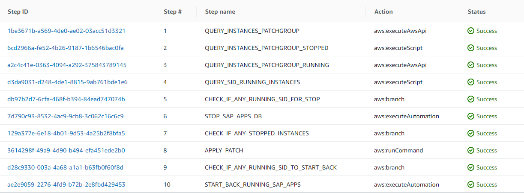Click step number 9 cell

point(165,167)
